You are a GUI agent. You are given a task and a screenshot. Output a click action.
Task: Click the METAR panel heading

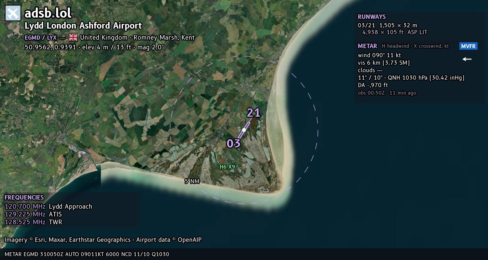(x=368, y=46)
